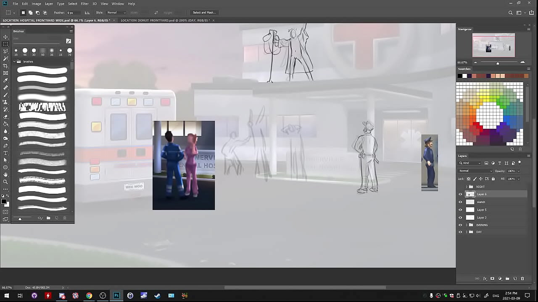Select the Eraser tool
Screen dimensions: 538x302
(5, 117)
